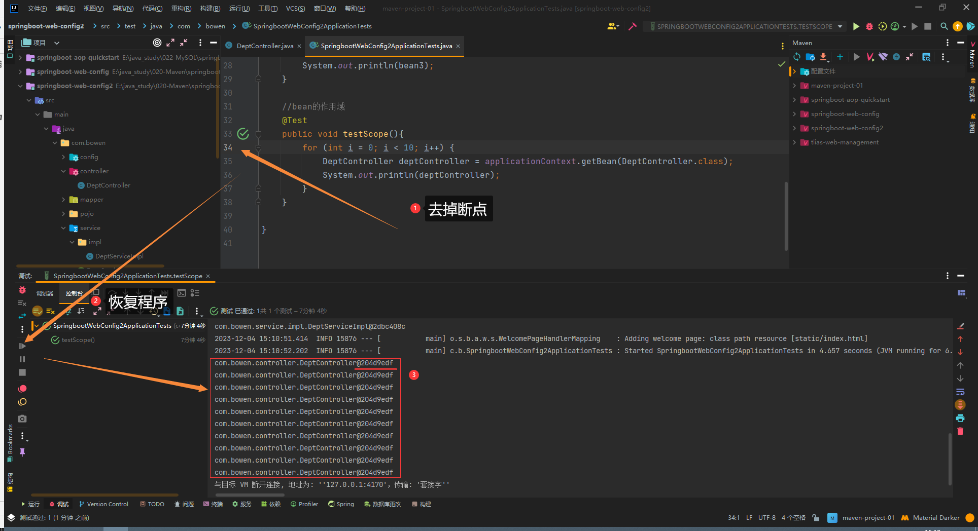Add Maven project plus icon
978x531 pixels.
click(x=840, y=57)
